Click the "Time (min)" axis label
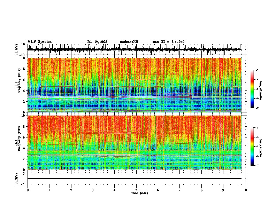Viewport: 276px width, 213px height. 139,193
